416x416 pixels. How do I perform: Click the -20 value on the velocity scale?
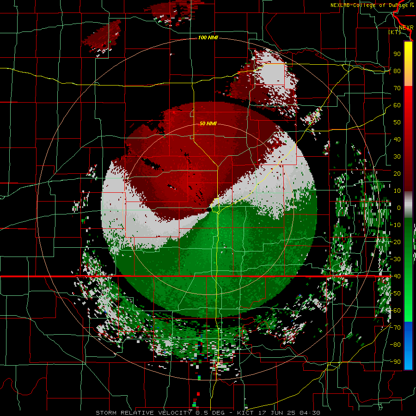[395, 242]
